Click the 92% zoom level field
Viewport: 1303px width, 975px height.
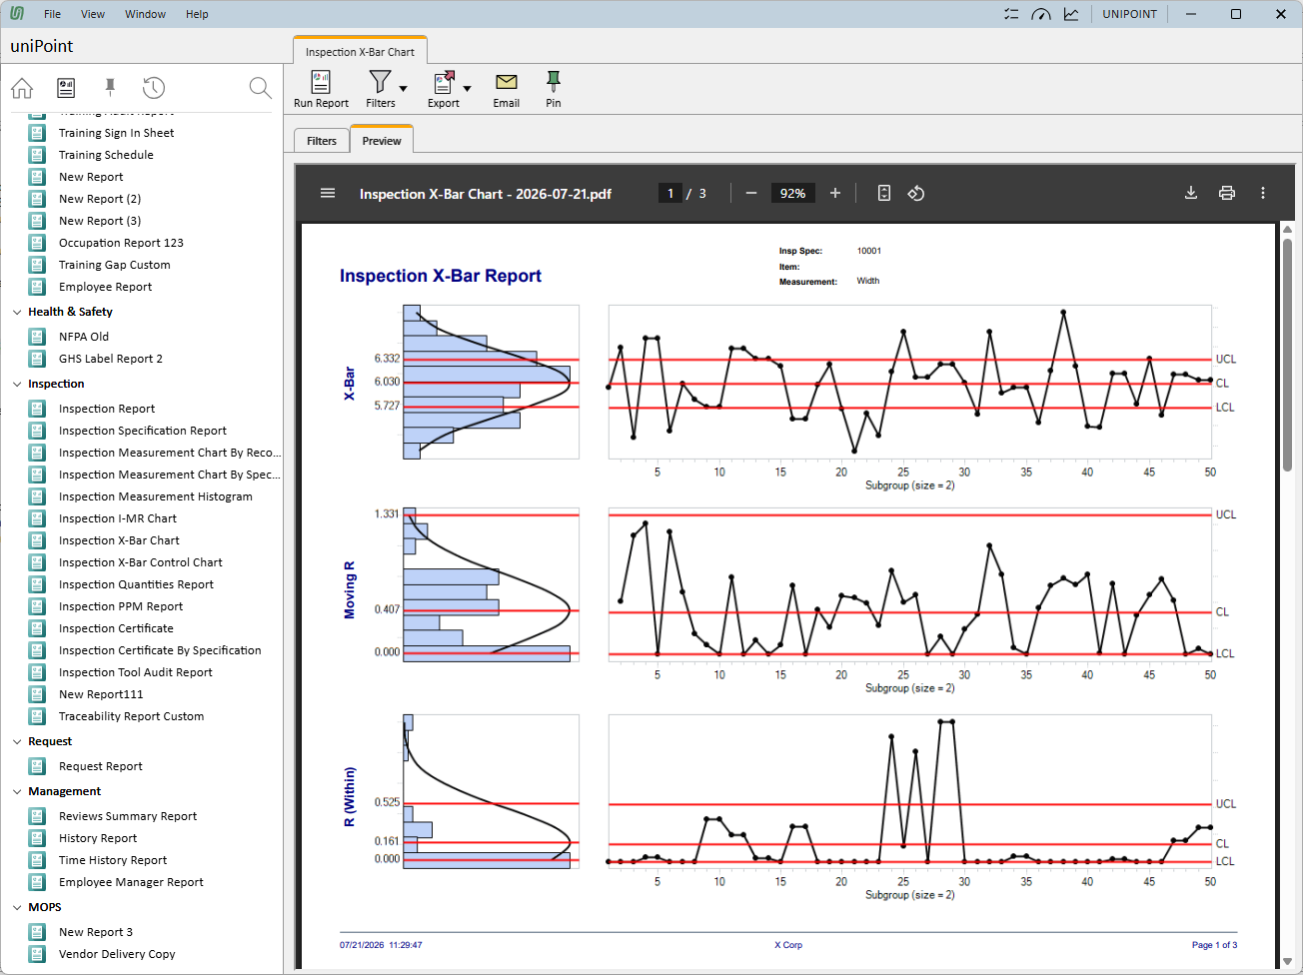click(793, 193)
